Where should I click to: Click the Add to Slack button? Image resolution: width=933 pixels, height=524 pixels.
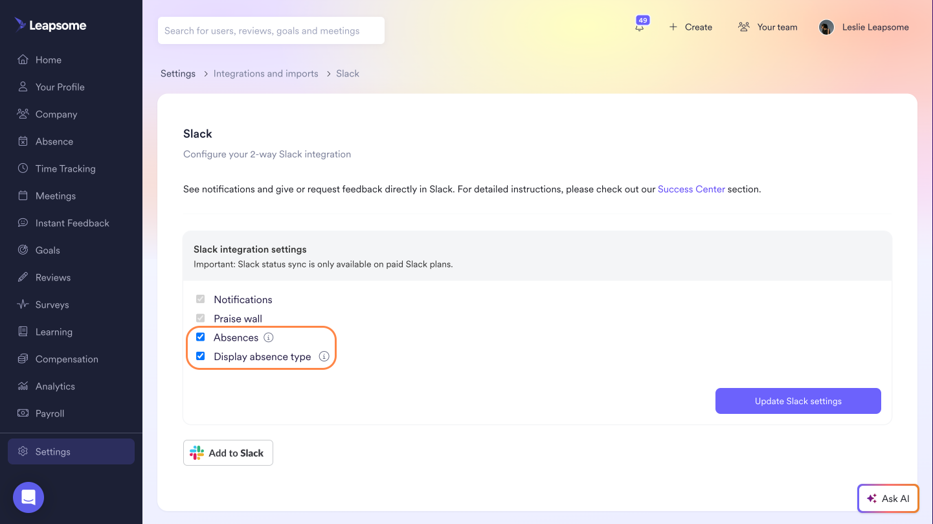point(228,453)
